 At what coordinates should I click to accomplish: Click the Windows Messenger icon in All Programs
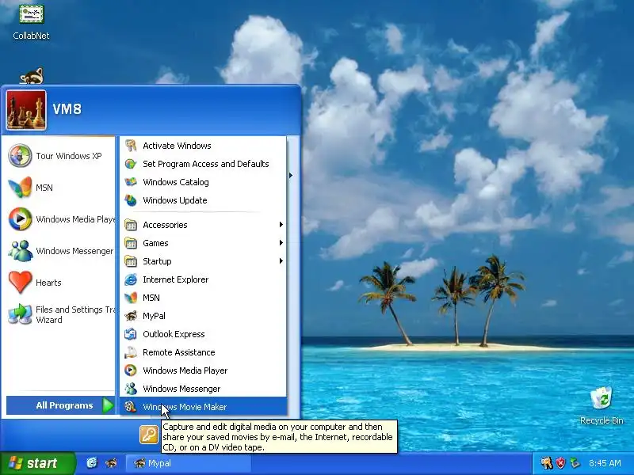point(131,389)
